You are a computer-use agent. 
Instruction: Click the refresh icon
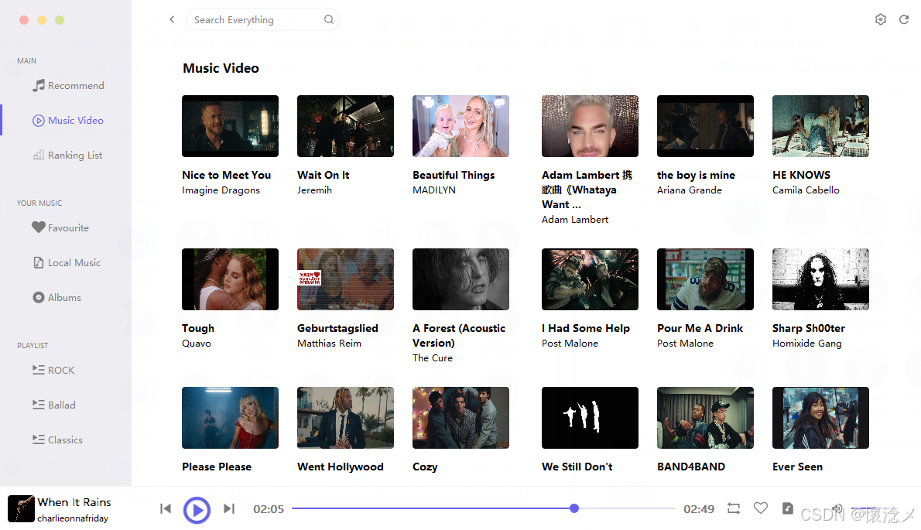pyautogui.click(x=904, y=19)
